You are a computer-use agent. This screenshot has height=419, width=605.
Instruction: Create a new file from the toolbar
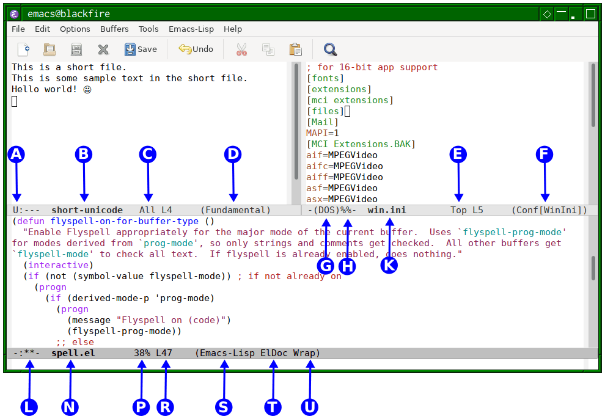coord(24,49)
